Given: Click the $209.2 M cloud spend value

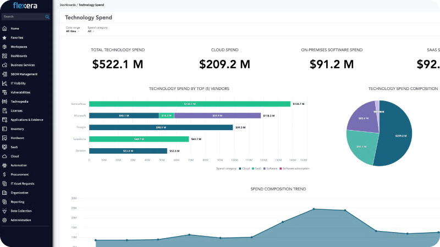Looking at the screenshot, I should click(224, 64).
